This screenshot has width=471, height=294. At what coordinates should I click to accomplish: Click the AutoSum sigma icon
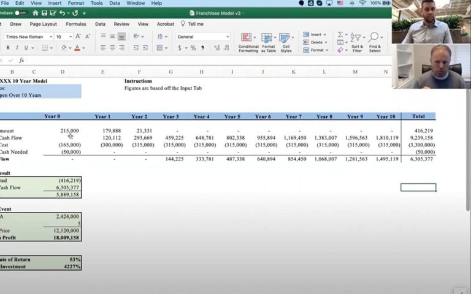coord(340,34)
